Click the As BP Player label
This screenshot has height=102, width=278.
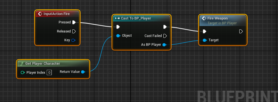click(x=151, y=45)
